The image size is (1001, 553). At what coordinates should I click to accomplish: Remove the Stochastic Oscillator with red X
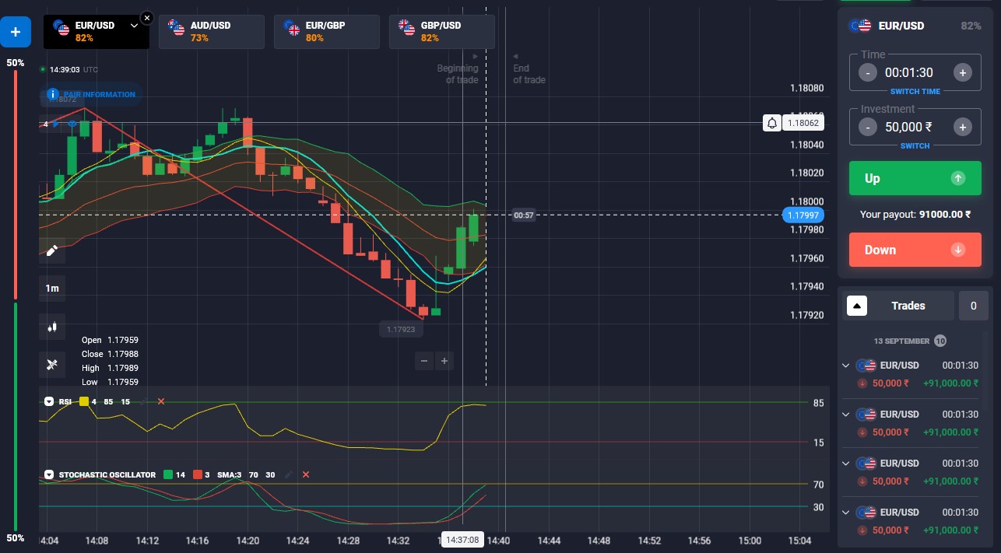(x=306, y=474)
